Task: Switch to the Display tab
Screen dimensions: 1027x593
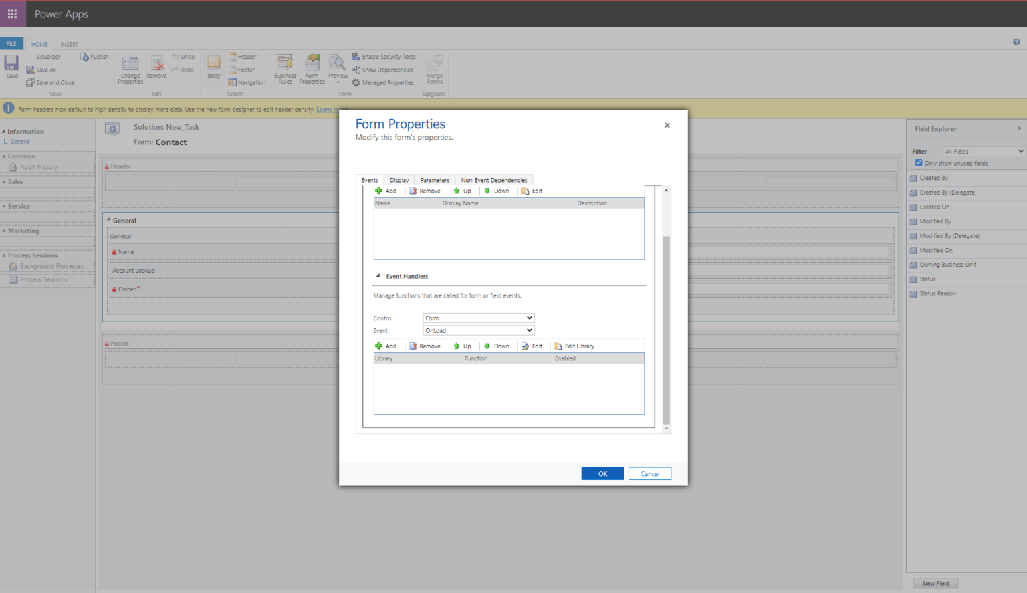Action: (398, 179)
